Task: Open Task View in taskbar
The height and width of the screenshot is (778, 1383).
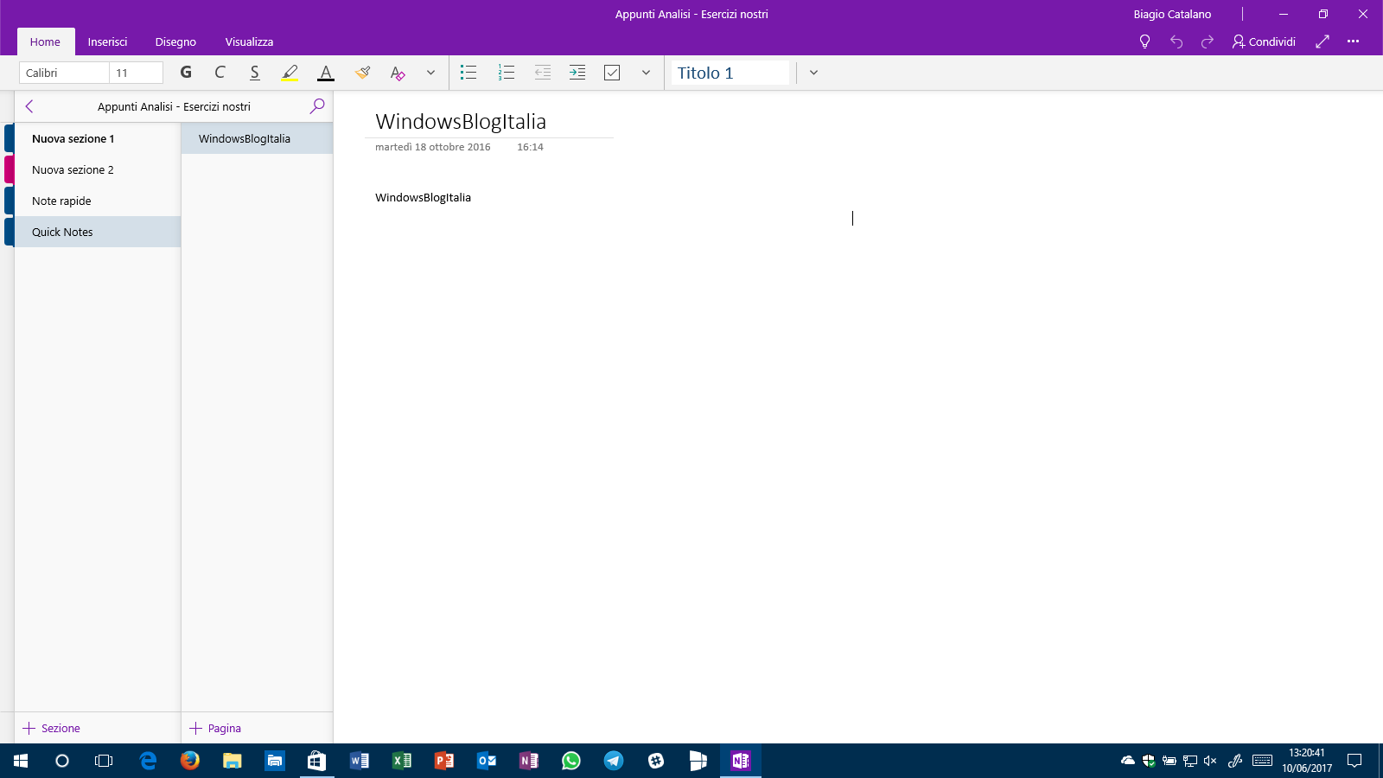Action: pyautogui.click(x=104, y=761)
